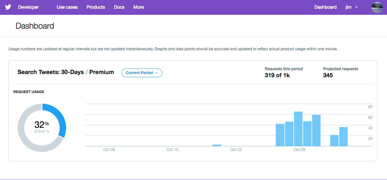The height and width of the screenshot is (180, 387).
Task: Go to the Dashboard link in header
Action: (x=325, y=7)
